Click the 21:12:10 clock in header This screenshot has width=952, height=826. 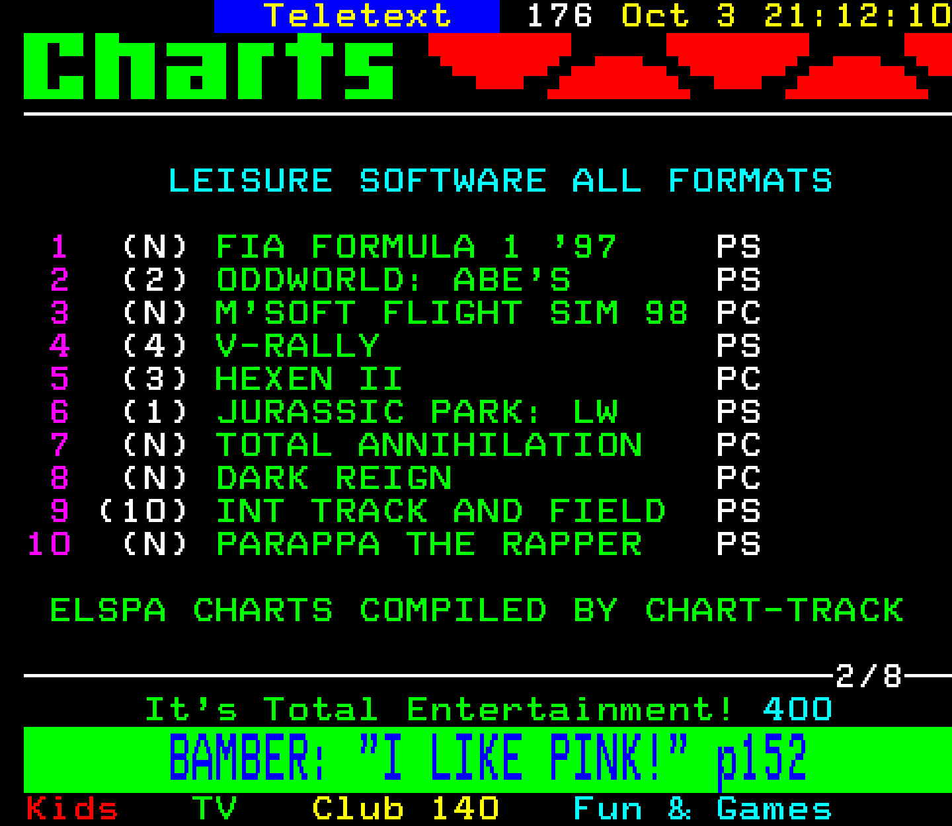[857, 15]
